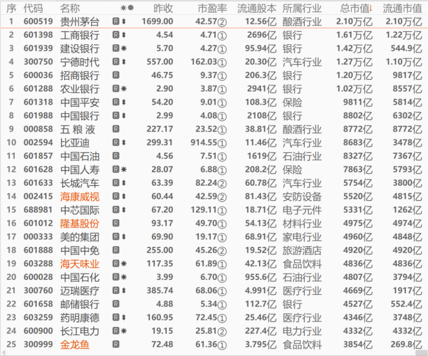
Task: Click the up-down marker beside 迈瑞医疗's R badge
Action: tap(124, 291)
